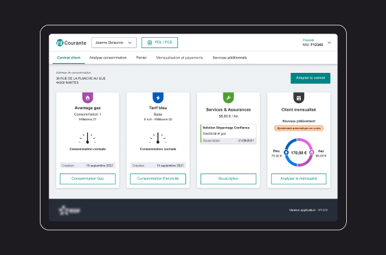Click the Élec. 75,00 € label
This screenshot has width=386, height=255.
click(x=277, y=153)
